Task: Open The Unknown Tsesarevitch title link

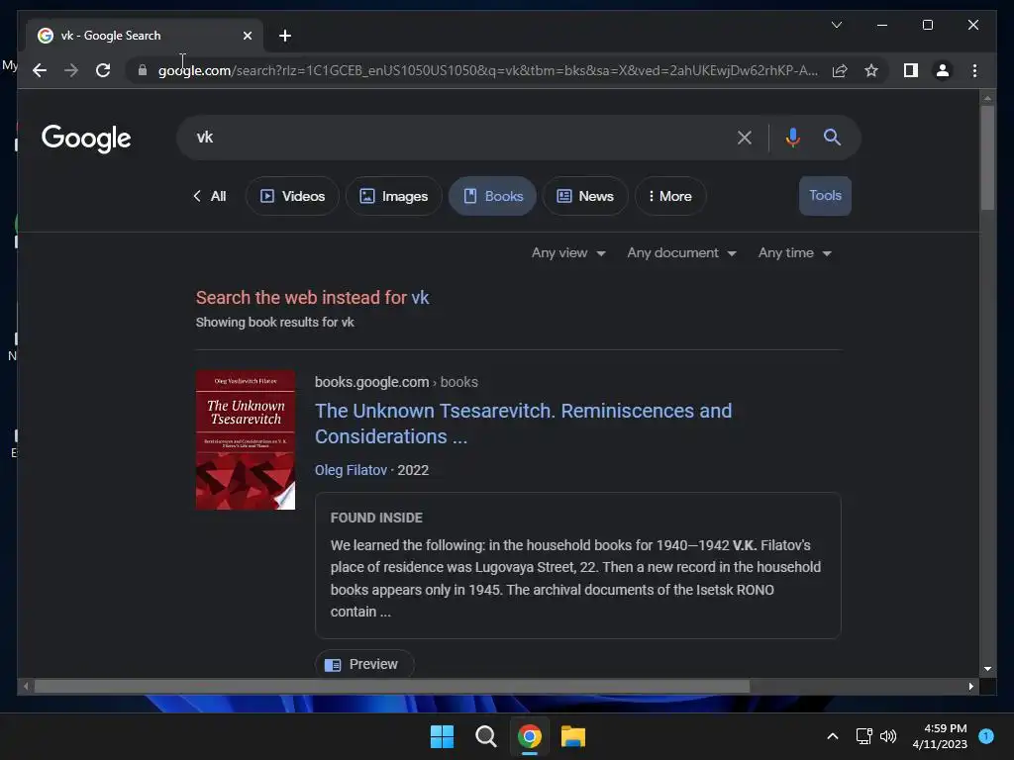Action: pyautogui.click(x=523, y=424)
